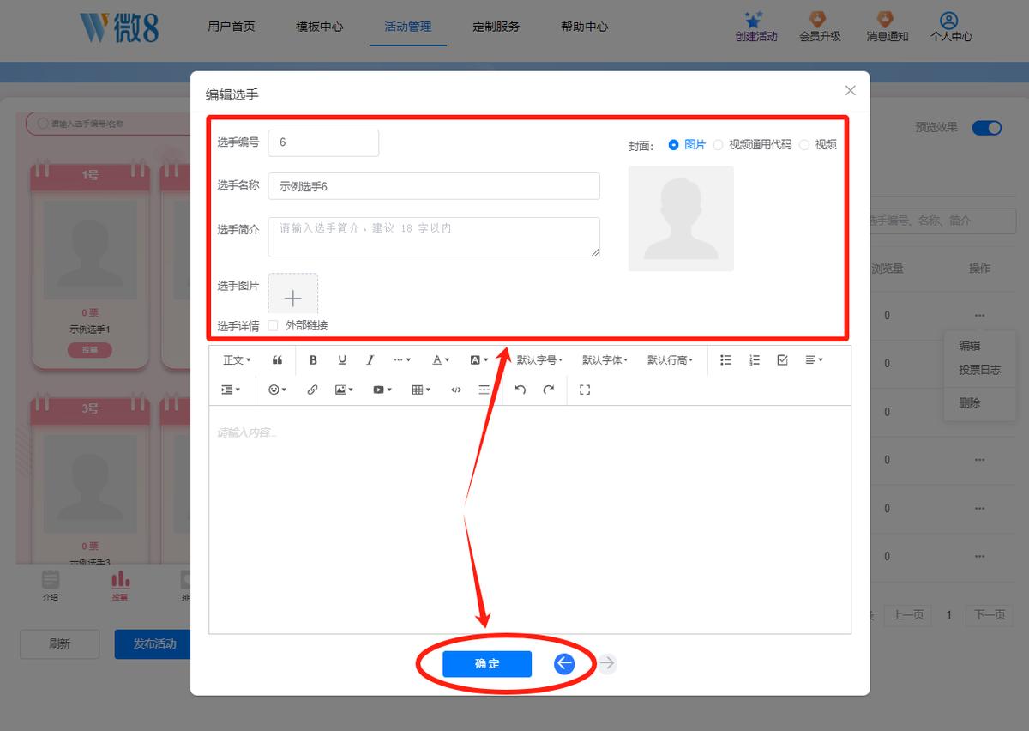The width and height of the screenshot is (1029, 731).
Task: Select 图片 cover type radio
Action: point(673,145)
